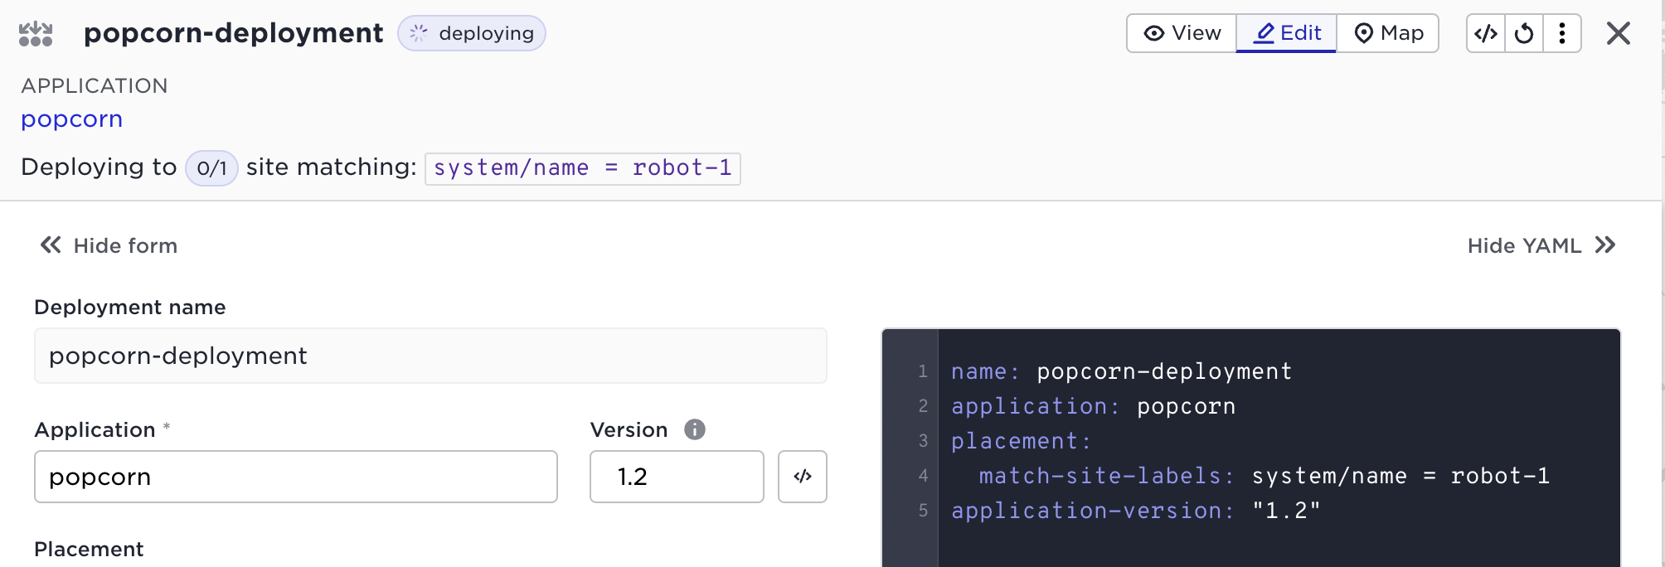The image size is (1665, 567).
Task: Open the Map tab
Action: pos(1388,33)
